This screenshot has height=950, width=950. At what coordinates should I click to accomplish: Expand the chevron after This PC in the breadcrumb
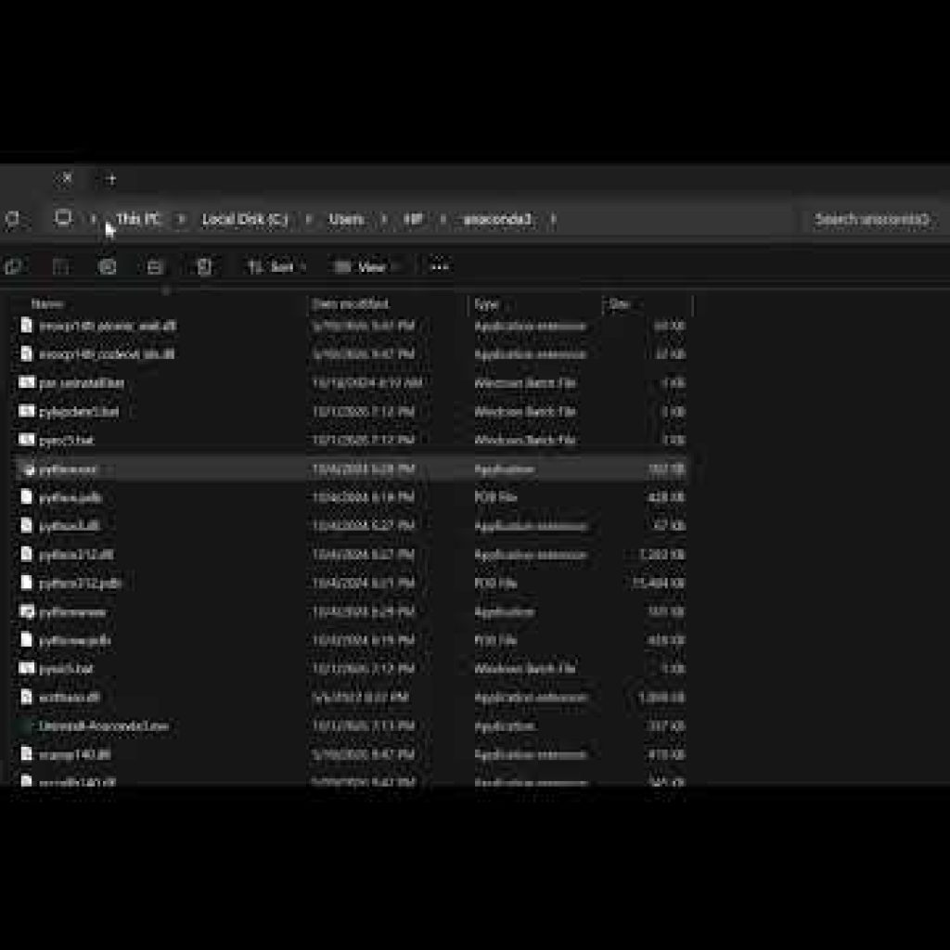pyautogui.click(x=181, y=219)
